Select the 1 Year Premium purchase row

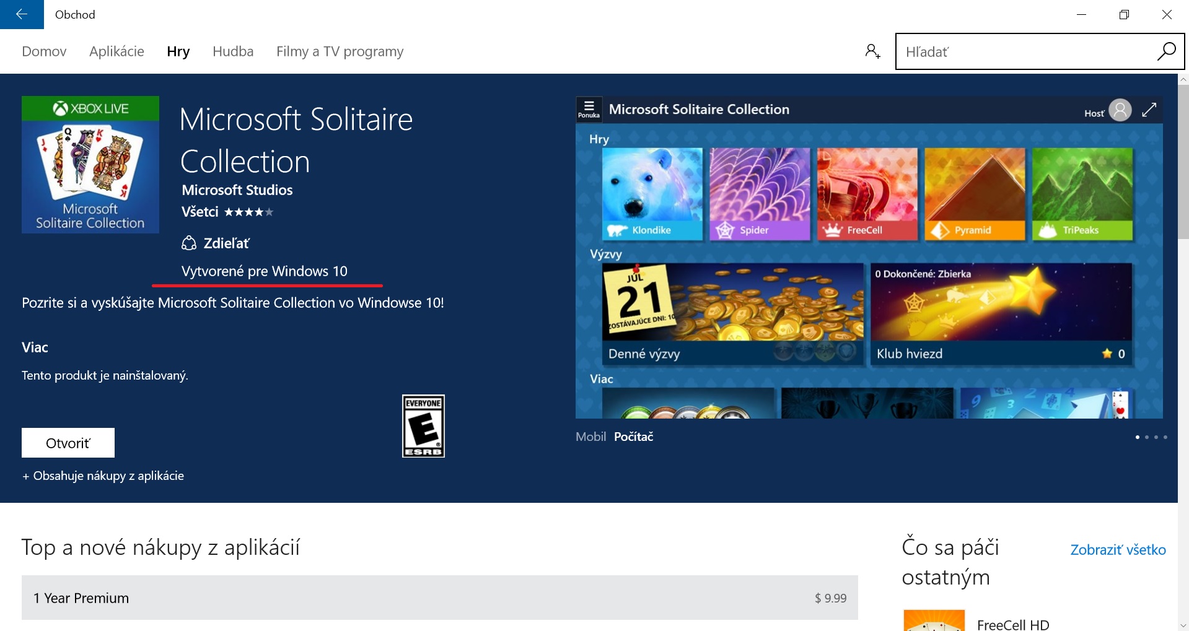click(440, 598)
